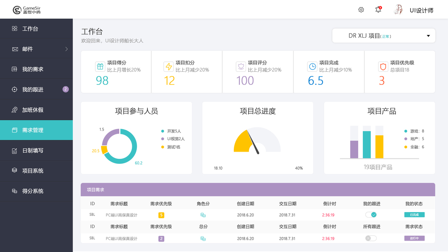Click the 工作台 sidebar grid icon
Image resolution: width=448 pixels, height=252 pixels.
(15, 29)
